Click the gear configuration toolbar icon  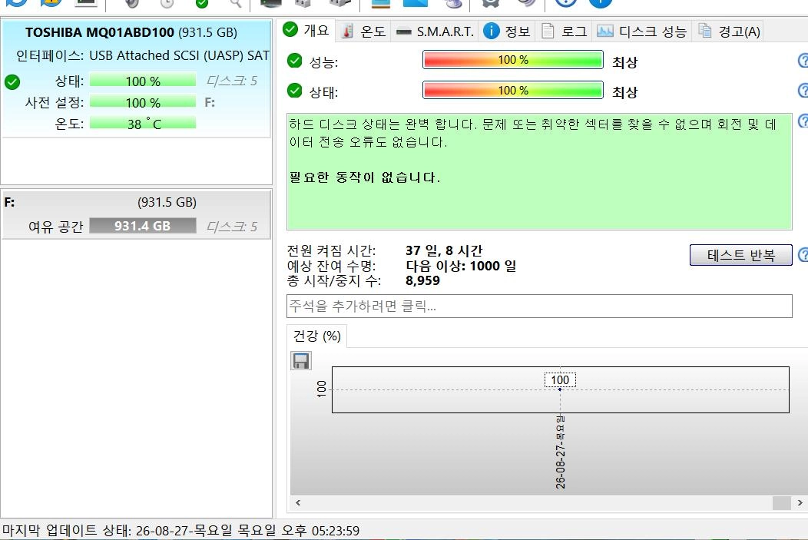[490, 2]
